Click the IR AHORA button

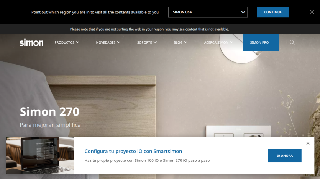click(284, 156)
